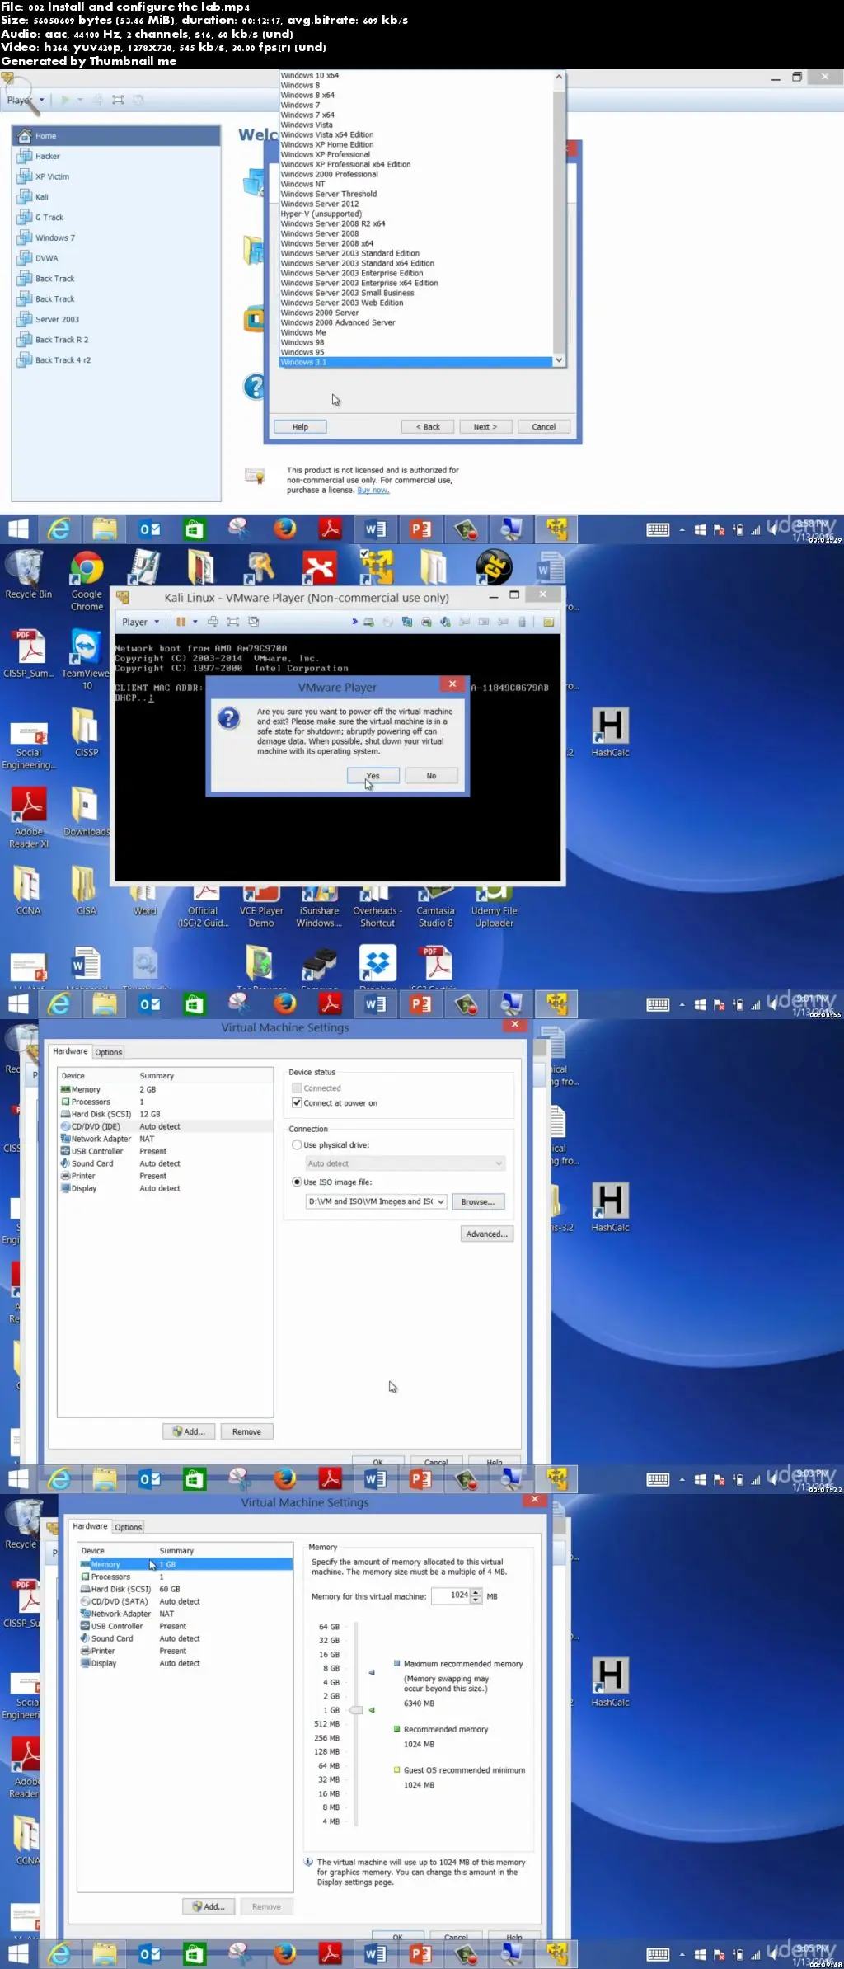Click the memory size slider handle

(356, 1710)
